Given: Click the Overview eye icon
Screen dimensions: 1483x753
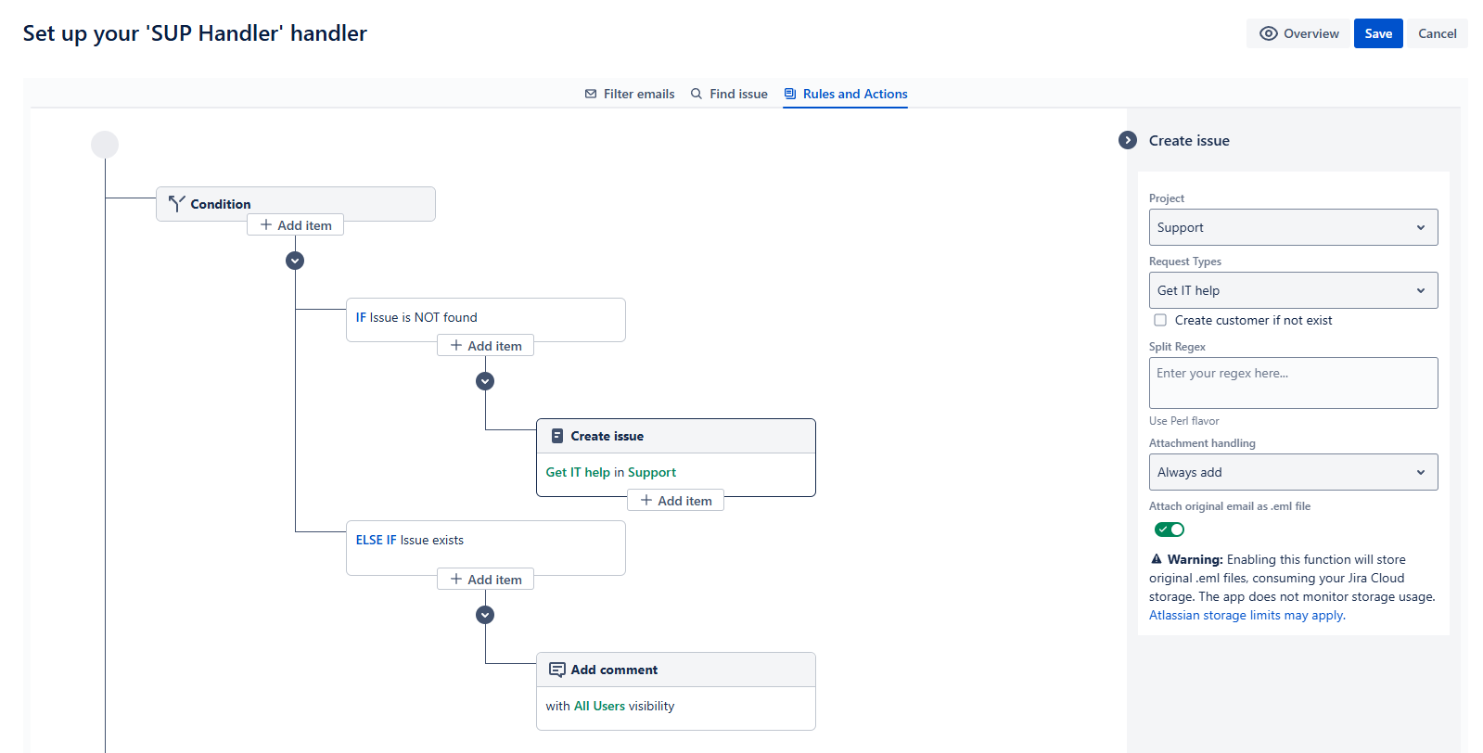Looking at the screenshot, I should point(1268,33).
